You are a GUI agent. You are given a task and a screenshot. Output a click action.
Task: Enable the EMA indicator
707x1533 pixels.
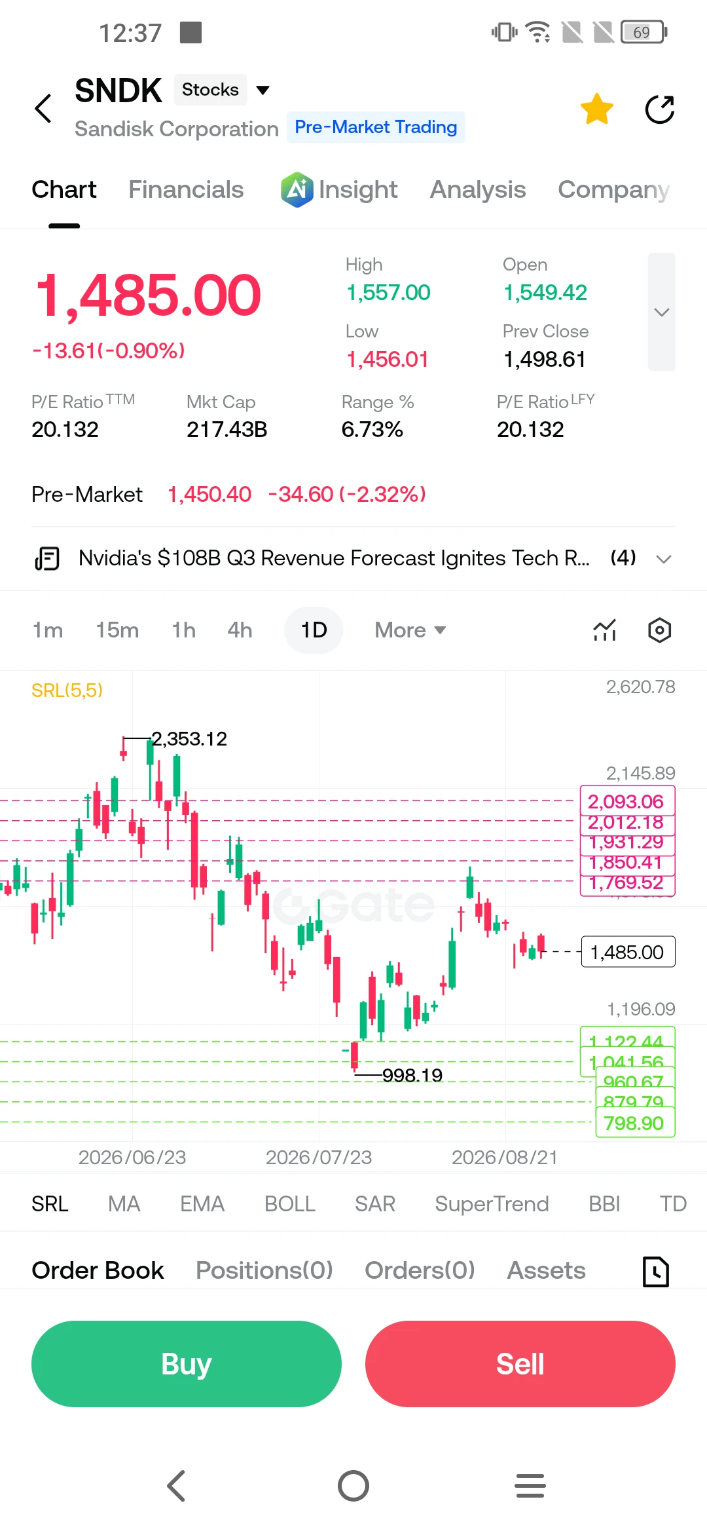tap(202, 1204)
